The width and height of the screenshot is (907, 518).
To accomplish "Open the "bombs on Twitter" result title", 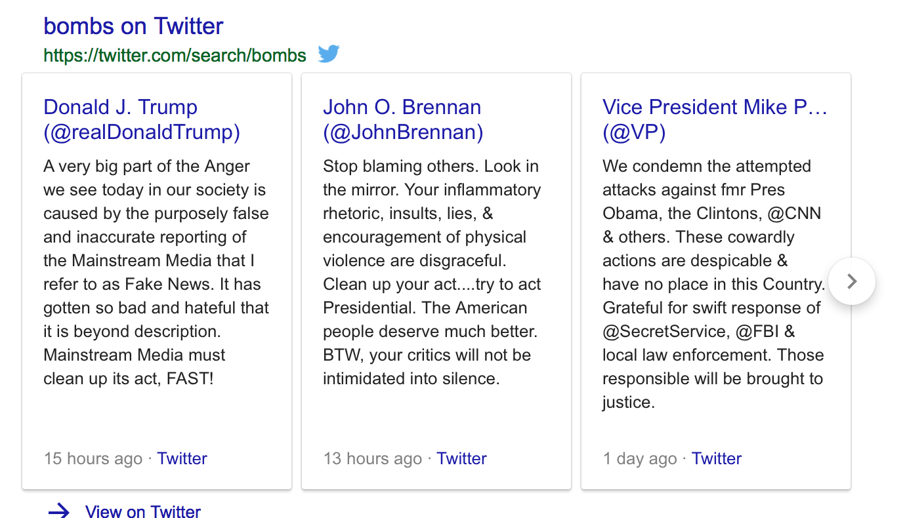I will (x=133, y=26).
